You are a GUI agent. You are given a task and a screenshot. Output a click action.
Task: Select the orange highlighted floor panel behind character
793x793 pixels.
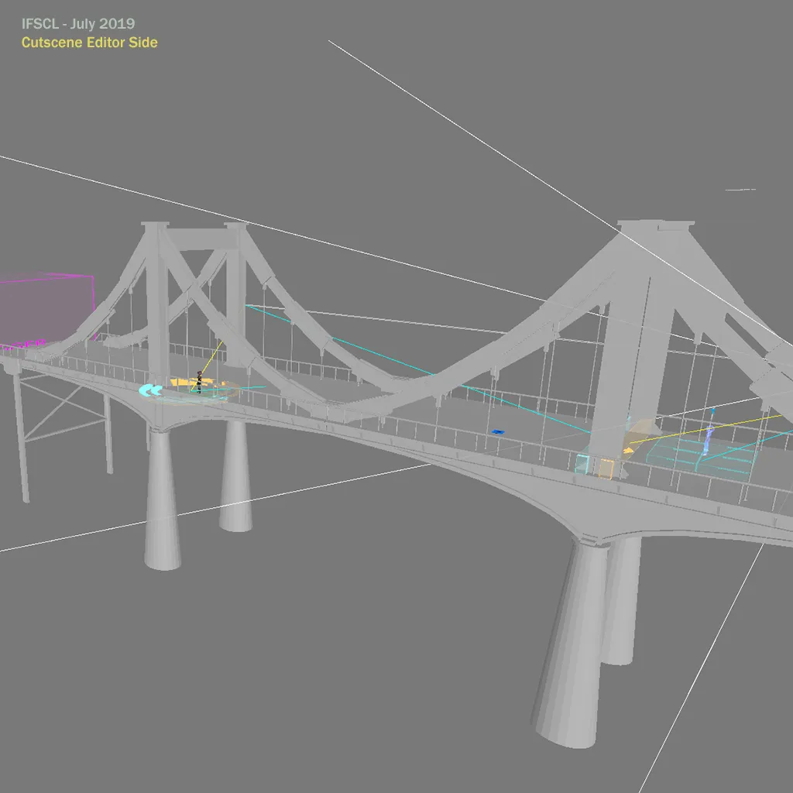click(191, 383)
